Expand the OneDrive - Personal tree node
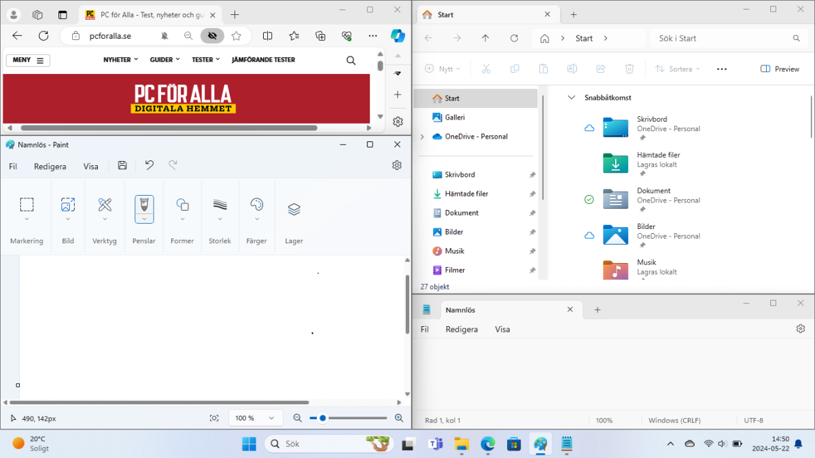The height and width of the screenshot is (458, 815). [422, 137]
